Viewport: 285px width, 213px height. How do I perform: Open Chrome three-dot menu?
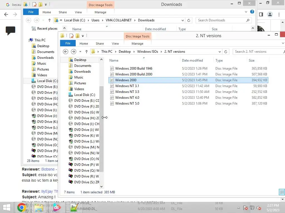(279, 14)
